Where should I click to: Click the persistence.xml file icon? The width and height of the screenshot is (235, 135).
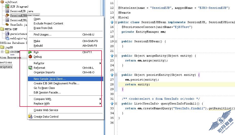(x=7, y=33)
